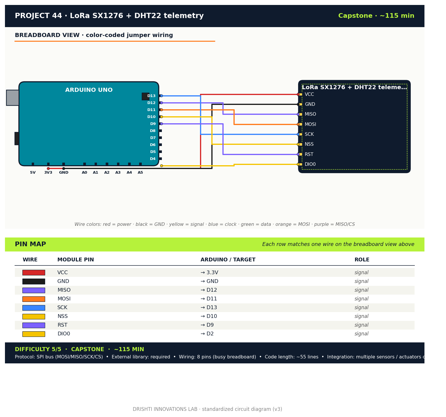Click the 'Capstone · ~115 min' header text
Image resolution: width=446 pixels, height=417 pixels.
coord(376,16)
